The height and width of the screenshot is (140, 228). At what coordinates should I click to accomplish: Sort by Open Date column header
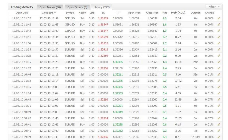tap(22, 13)
